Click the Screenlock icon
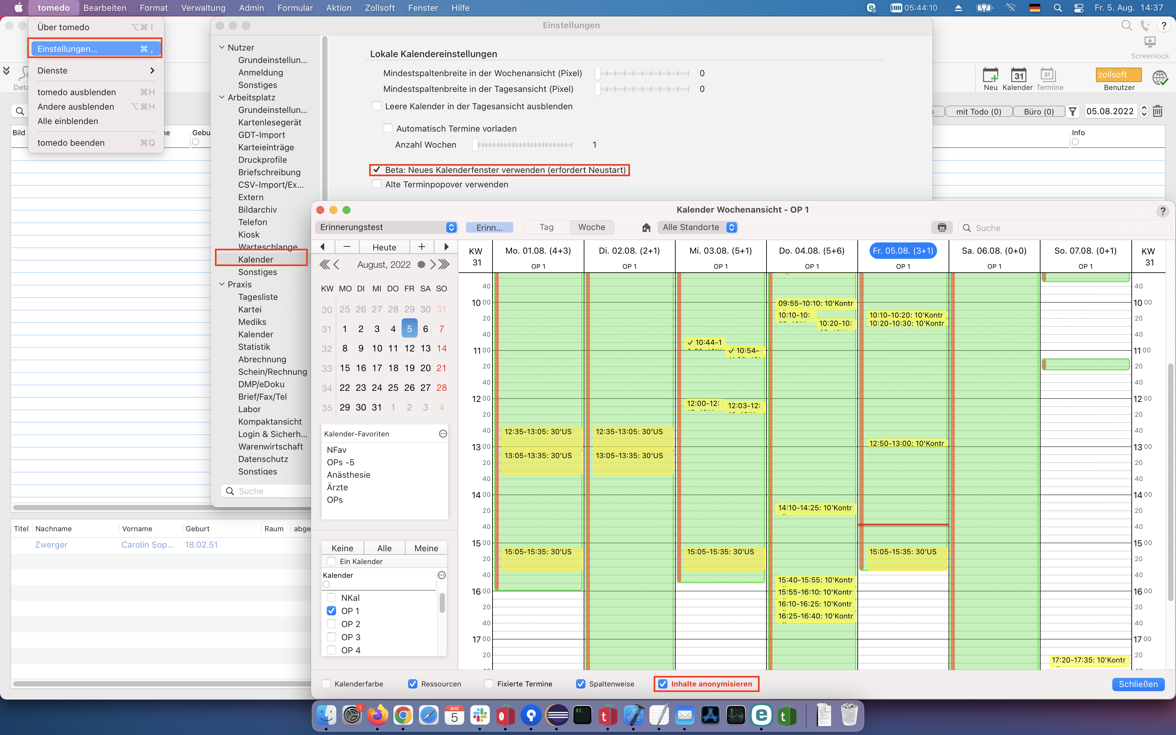Viewport: 1176px width, 735px height. pyautogui.click(x=1149, y=42)
